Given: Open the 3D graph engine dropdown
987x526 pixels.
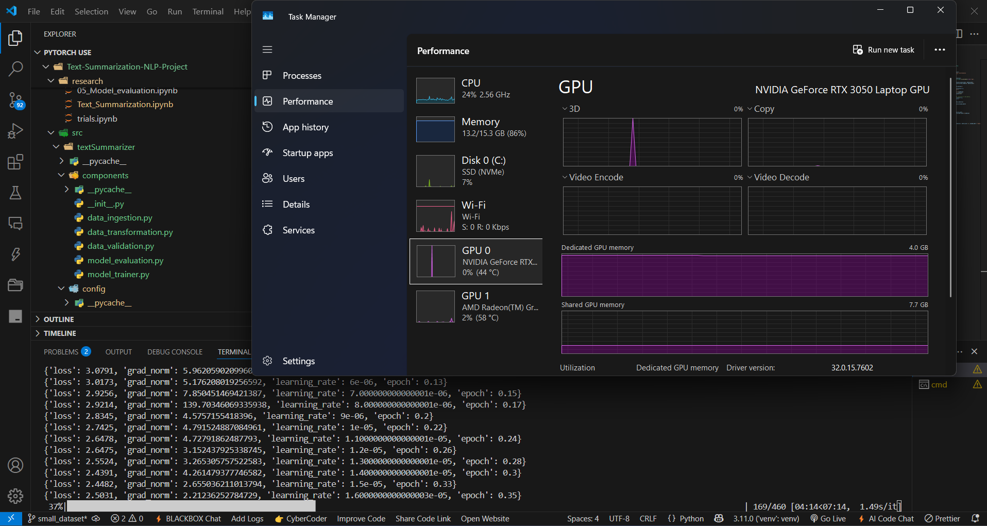Looking at the screenshot, I should 571,109.
